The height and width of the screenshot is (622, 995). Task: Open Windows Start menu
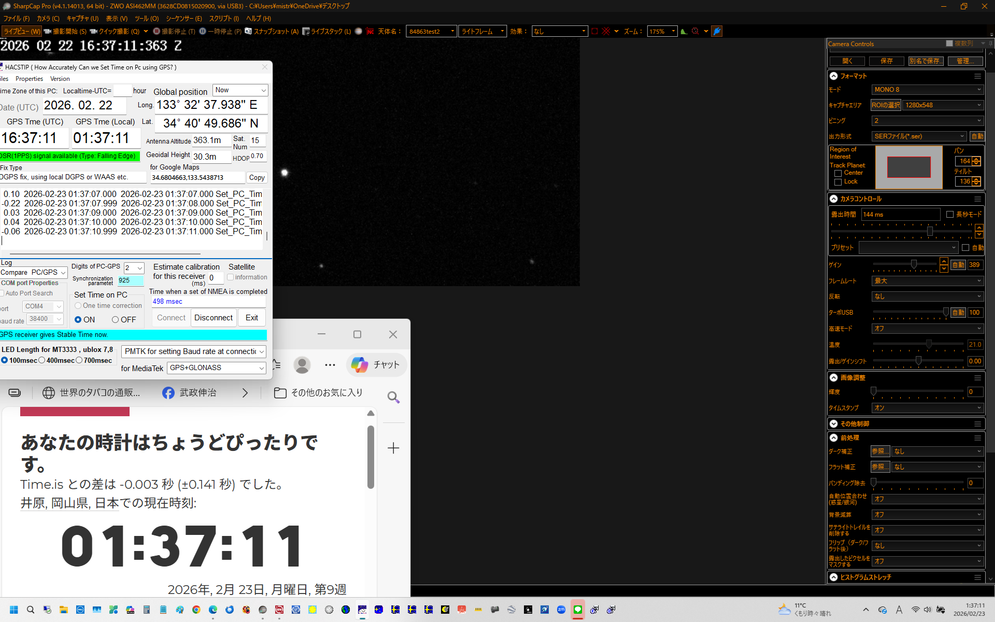pos(14,610)
